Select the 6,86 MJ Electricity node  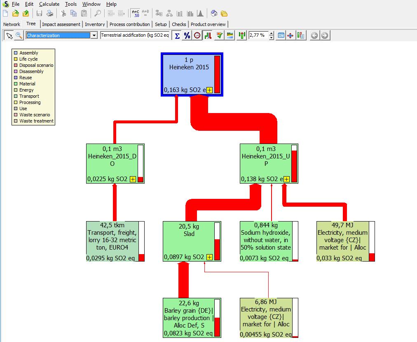[269, 318]
